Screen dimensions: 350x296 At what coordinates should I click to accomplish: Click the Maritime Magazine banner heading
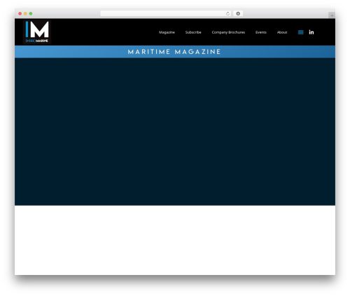174,52
